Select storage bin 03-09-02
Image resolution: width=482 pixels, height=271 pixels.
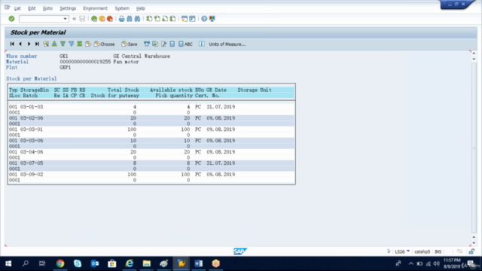tap(32, 174)
